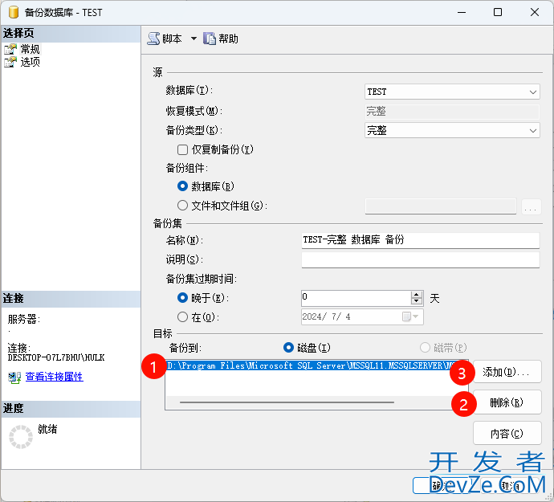Select the 文件和文件组(G) radio button

(182, 206)
